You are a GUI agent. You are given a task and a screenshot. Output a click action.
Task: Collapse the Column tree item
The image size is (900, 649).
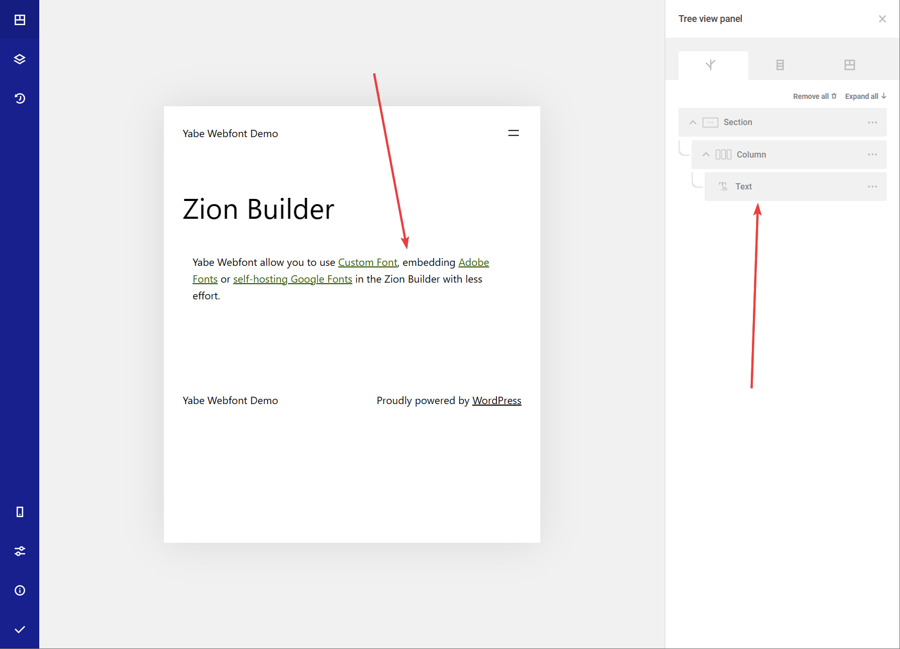(706, 154)
